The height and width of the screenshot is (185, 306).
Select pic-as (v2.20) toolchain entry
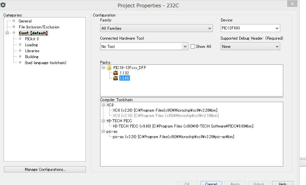[173, 137]
